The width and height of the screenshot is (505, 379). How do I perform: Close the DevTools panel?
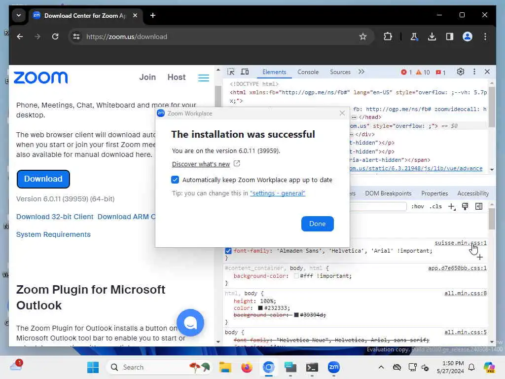tap(487, 72)
